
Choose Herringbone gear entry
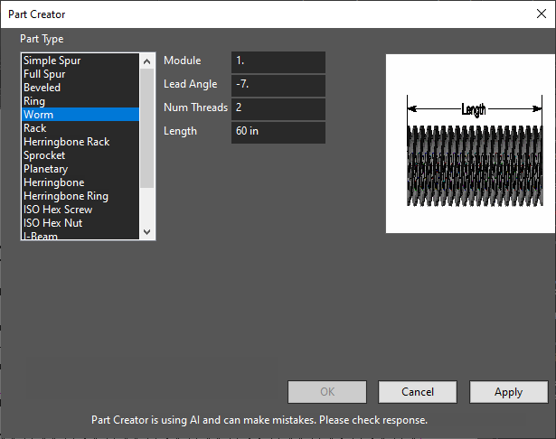(80, 182)
